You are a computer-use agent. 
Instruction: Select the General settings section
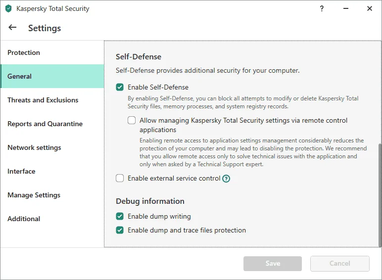(52, 76)
